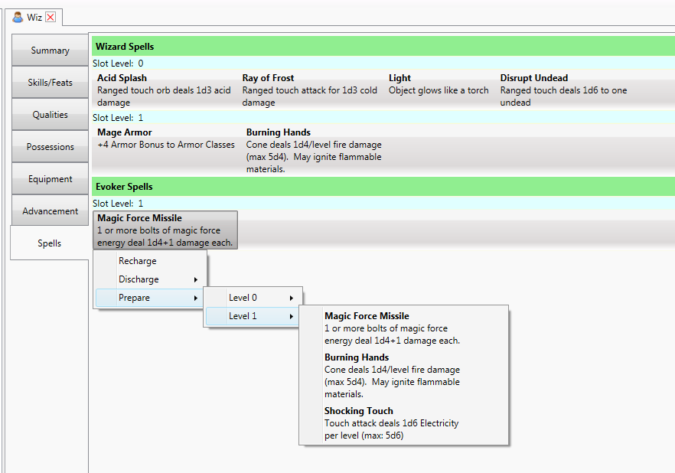The width and height of the screenshot is (675, 473).
Task: Select the Acid Splash spell slot
Action: tap(164, 90)
